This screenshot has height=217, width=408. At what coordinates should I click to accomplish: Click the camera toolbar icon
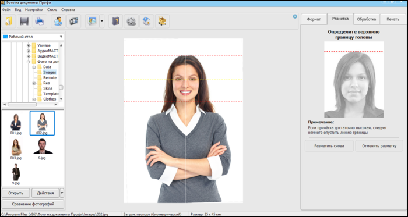tap(74, 22)
